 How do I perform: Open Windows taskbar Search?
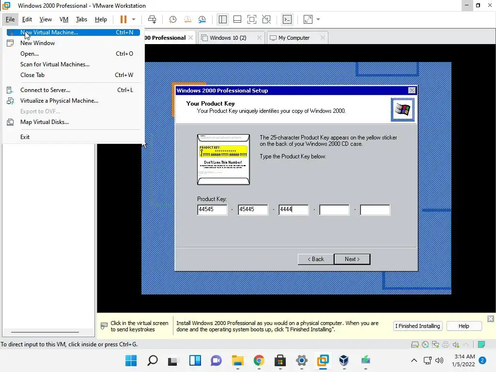click(153, 360)
